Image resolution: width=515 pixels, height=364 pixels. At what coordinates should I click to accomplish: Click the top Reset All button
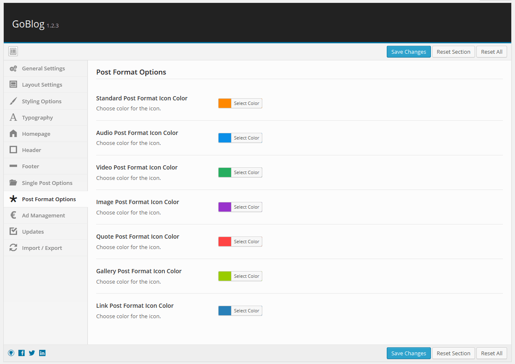click(x=492, y=52)
